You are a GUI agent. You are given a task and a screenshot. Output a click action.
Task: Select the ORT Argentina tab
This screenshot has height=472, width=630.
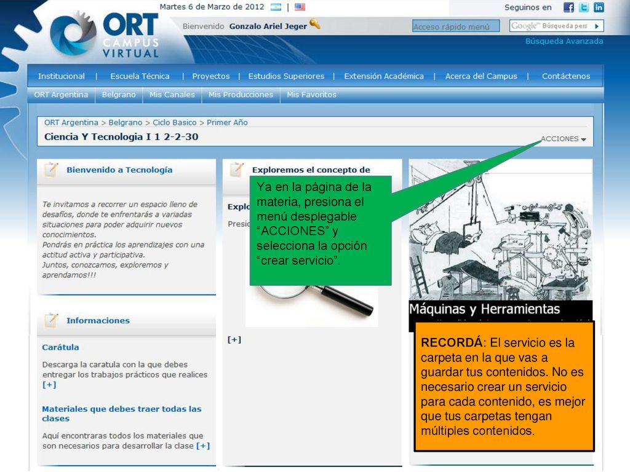pos(61,95)
